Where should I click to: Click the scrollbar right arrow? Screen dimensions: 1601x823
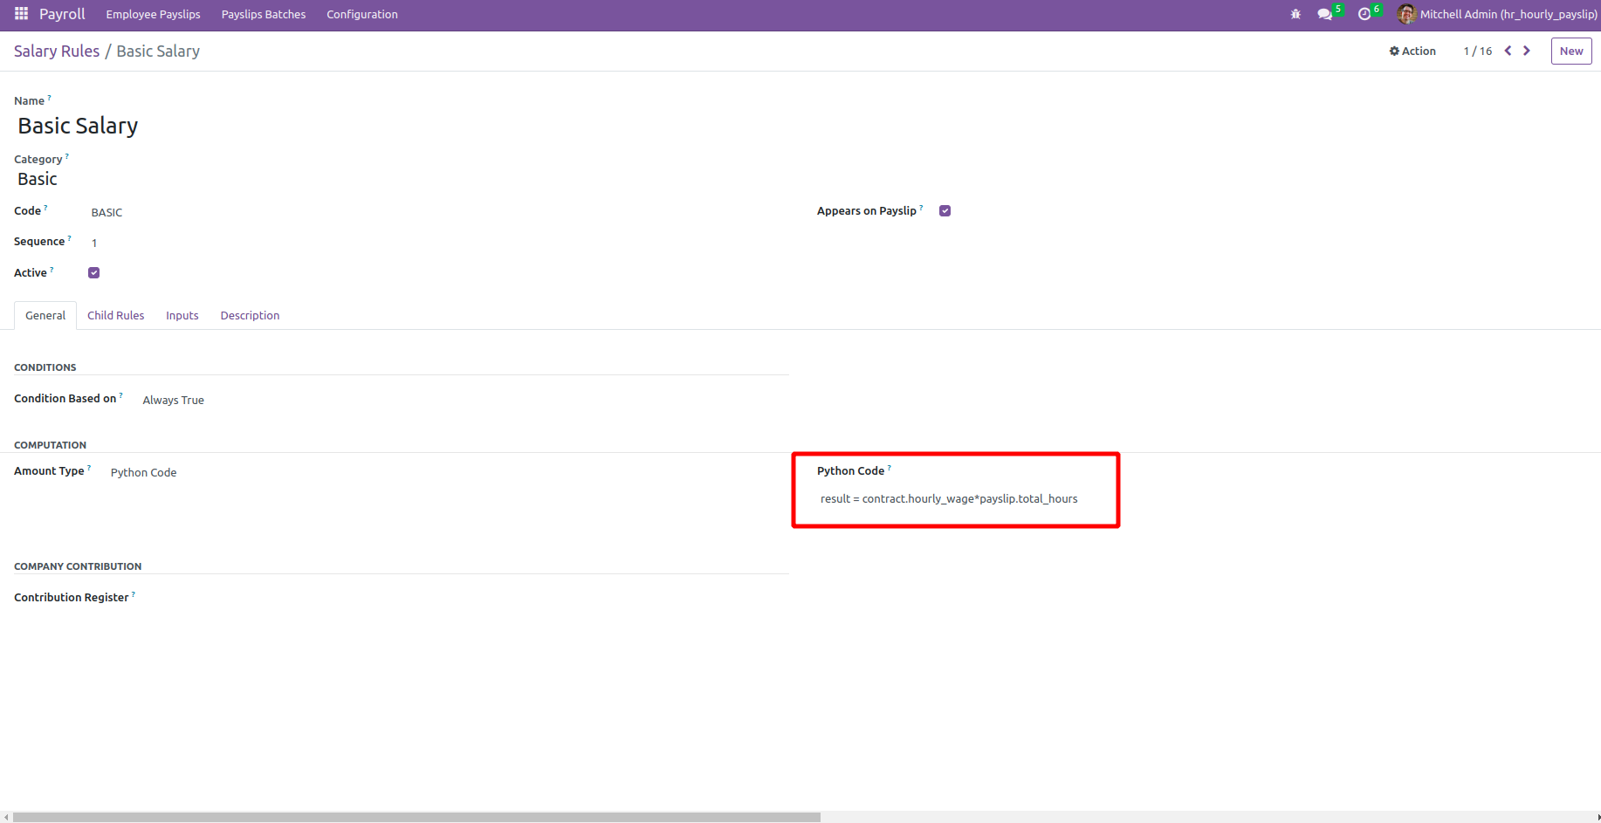coord(1597,818)
